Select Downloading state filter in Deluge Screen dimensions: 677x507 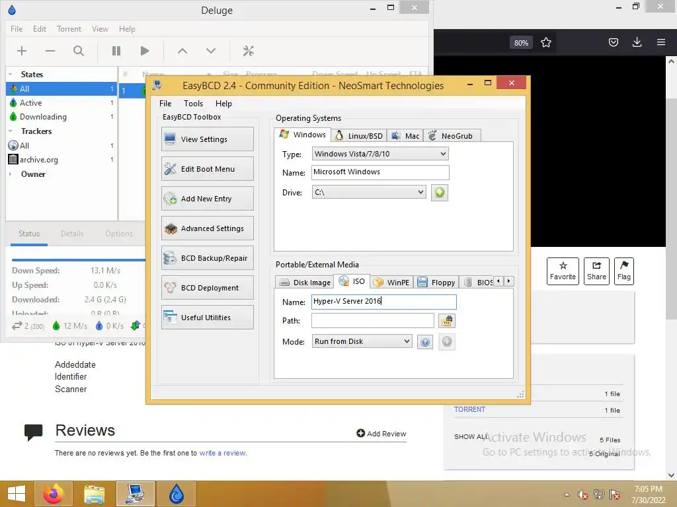coord(61,117)
